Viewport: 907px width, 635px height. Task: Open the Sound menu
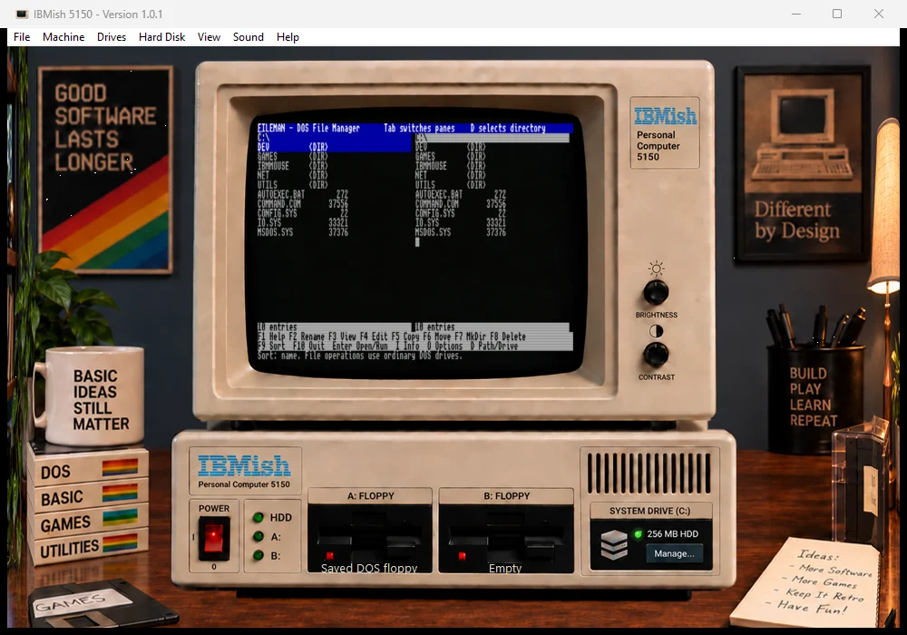coord(249,37)
